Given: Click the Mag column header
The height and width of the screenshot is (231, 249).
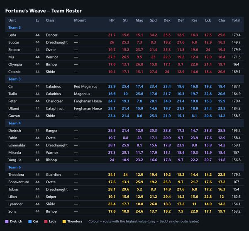Looking at the screenshot, I should (x=139, y=20).
